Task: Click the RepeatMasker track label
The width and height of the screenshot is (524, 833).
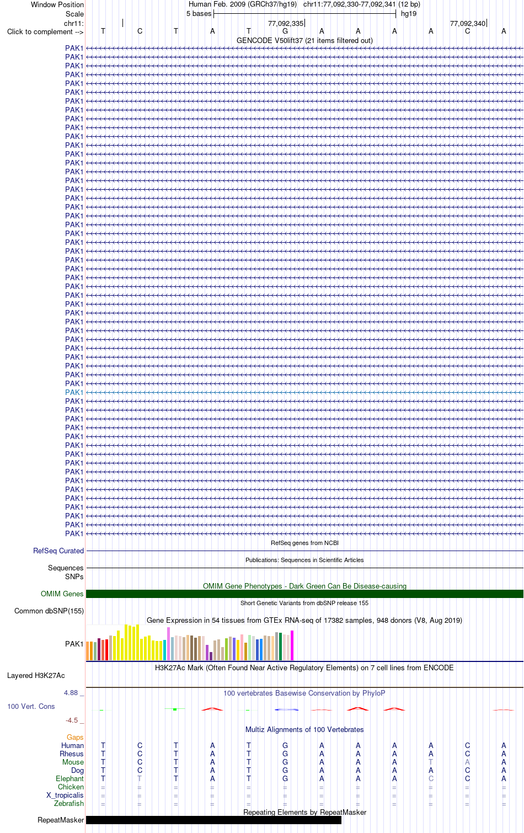Action: (61, 820)
